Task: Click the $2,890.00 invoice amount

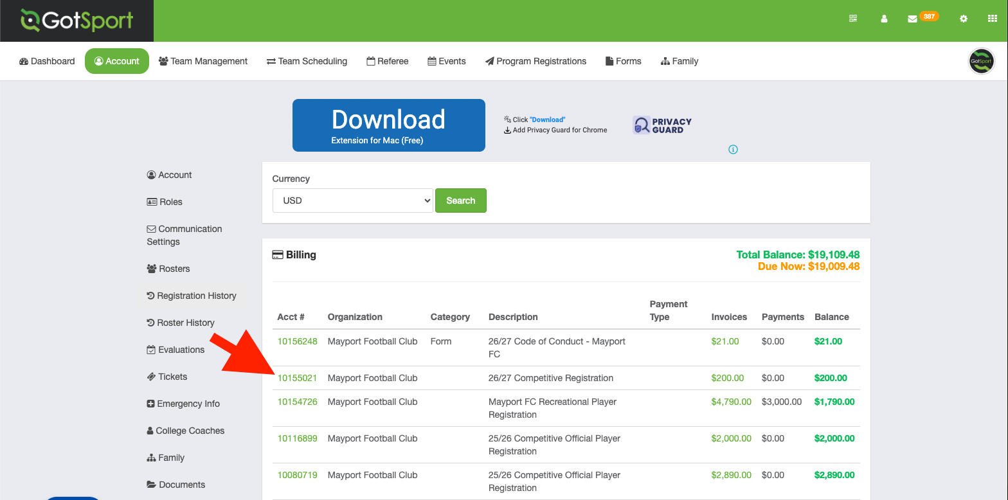Action: (x=732, y=475)
